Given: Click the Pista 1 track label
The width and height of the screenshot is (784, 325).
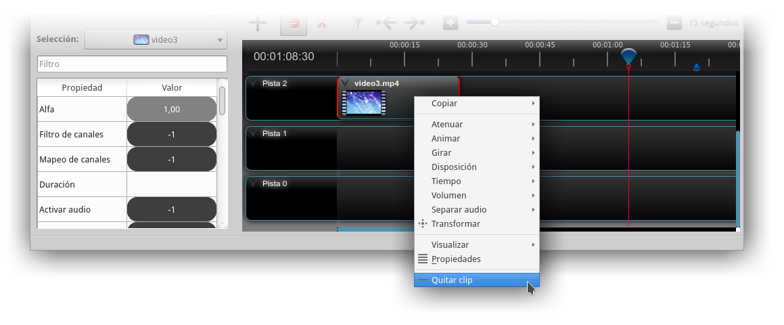Looking at the screenshot, I should [275, 133].
